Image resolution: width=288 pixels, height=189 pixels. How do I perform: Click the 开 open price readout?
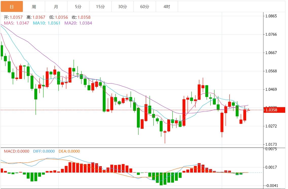(x=13, y=17)
